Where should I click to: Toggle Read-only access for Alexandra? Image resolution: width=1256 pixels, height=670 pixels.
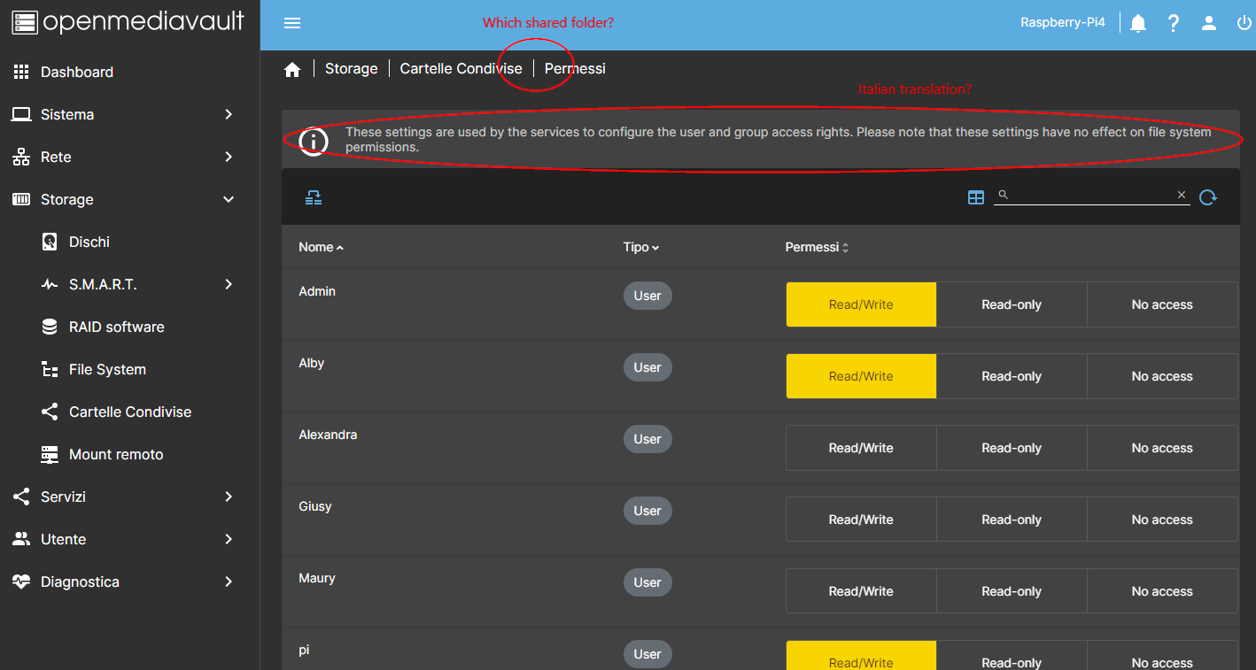coord(1011,447)
